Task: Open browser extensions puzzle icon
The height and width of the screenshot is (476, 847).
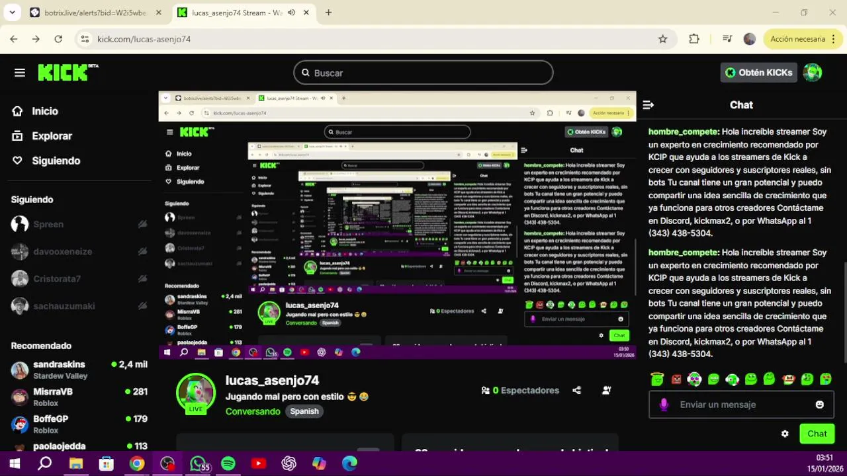Action: pyautogui.click(x=694, y=39)
